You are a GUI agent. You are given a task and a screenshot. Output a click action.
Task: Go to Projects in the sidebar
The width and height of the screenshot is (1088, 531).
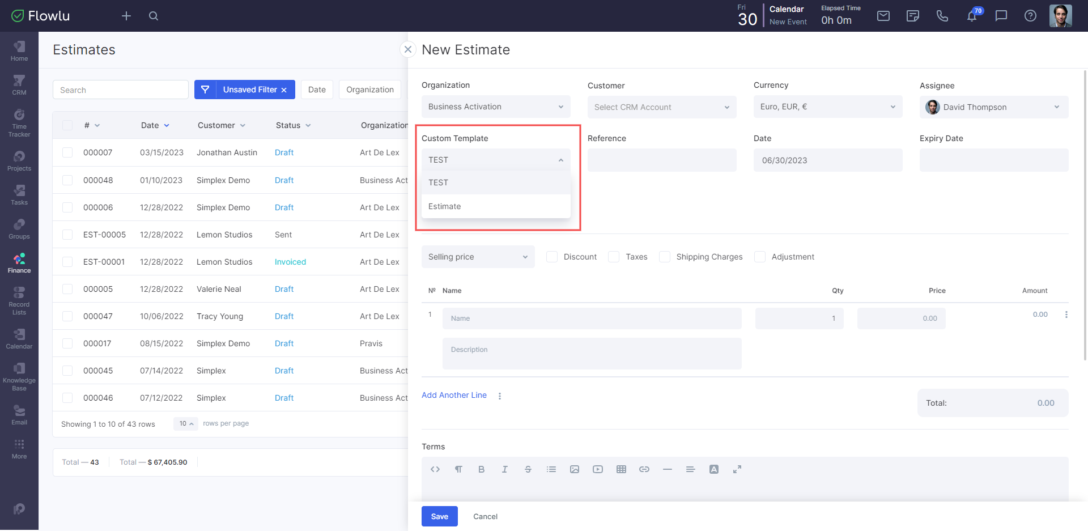[x=19, y=161]
